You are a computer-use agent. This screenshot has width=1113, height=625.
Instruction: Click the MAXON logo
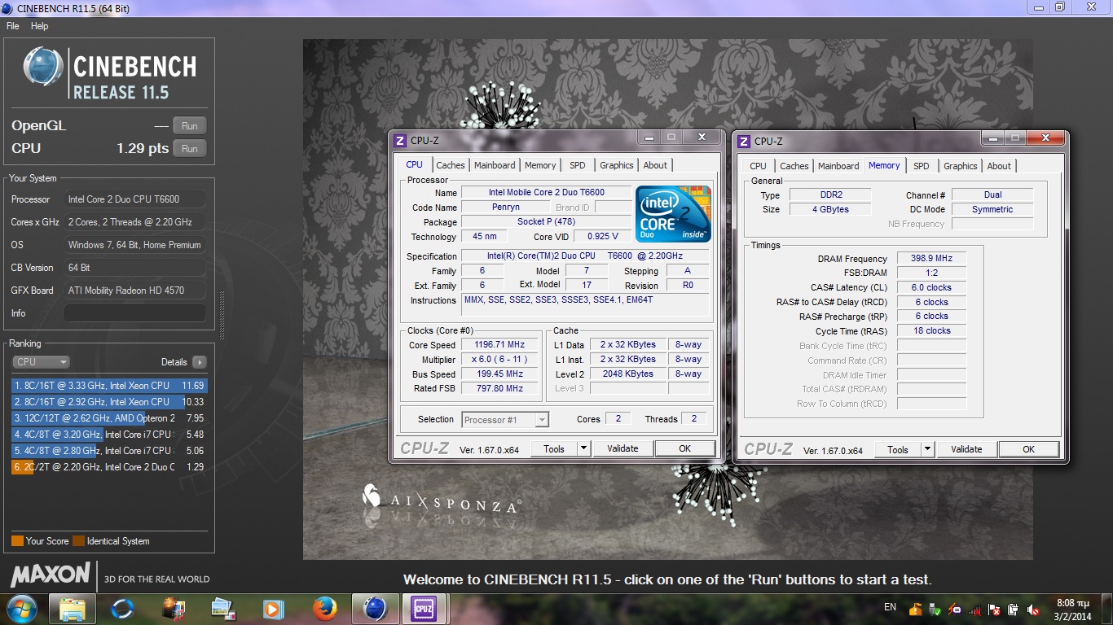pos(51,575)
